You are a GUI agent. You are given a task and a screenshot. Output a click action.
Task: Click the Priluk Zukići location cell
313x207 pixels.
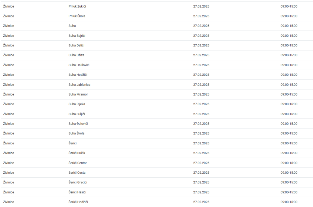[77, 6]
